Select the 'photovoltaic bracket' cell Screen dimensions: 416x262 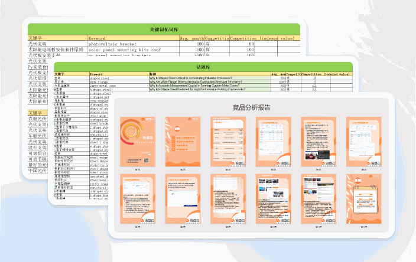pyautogui.click(x=134, y=44)
